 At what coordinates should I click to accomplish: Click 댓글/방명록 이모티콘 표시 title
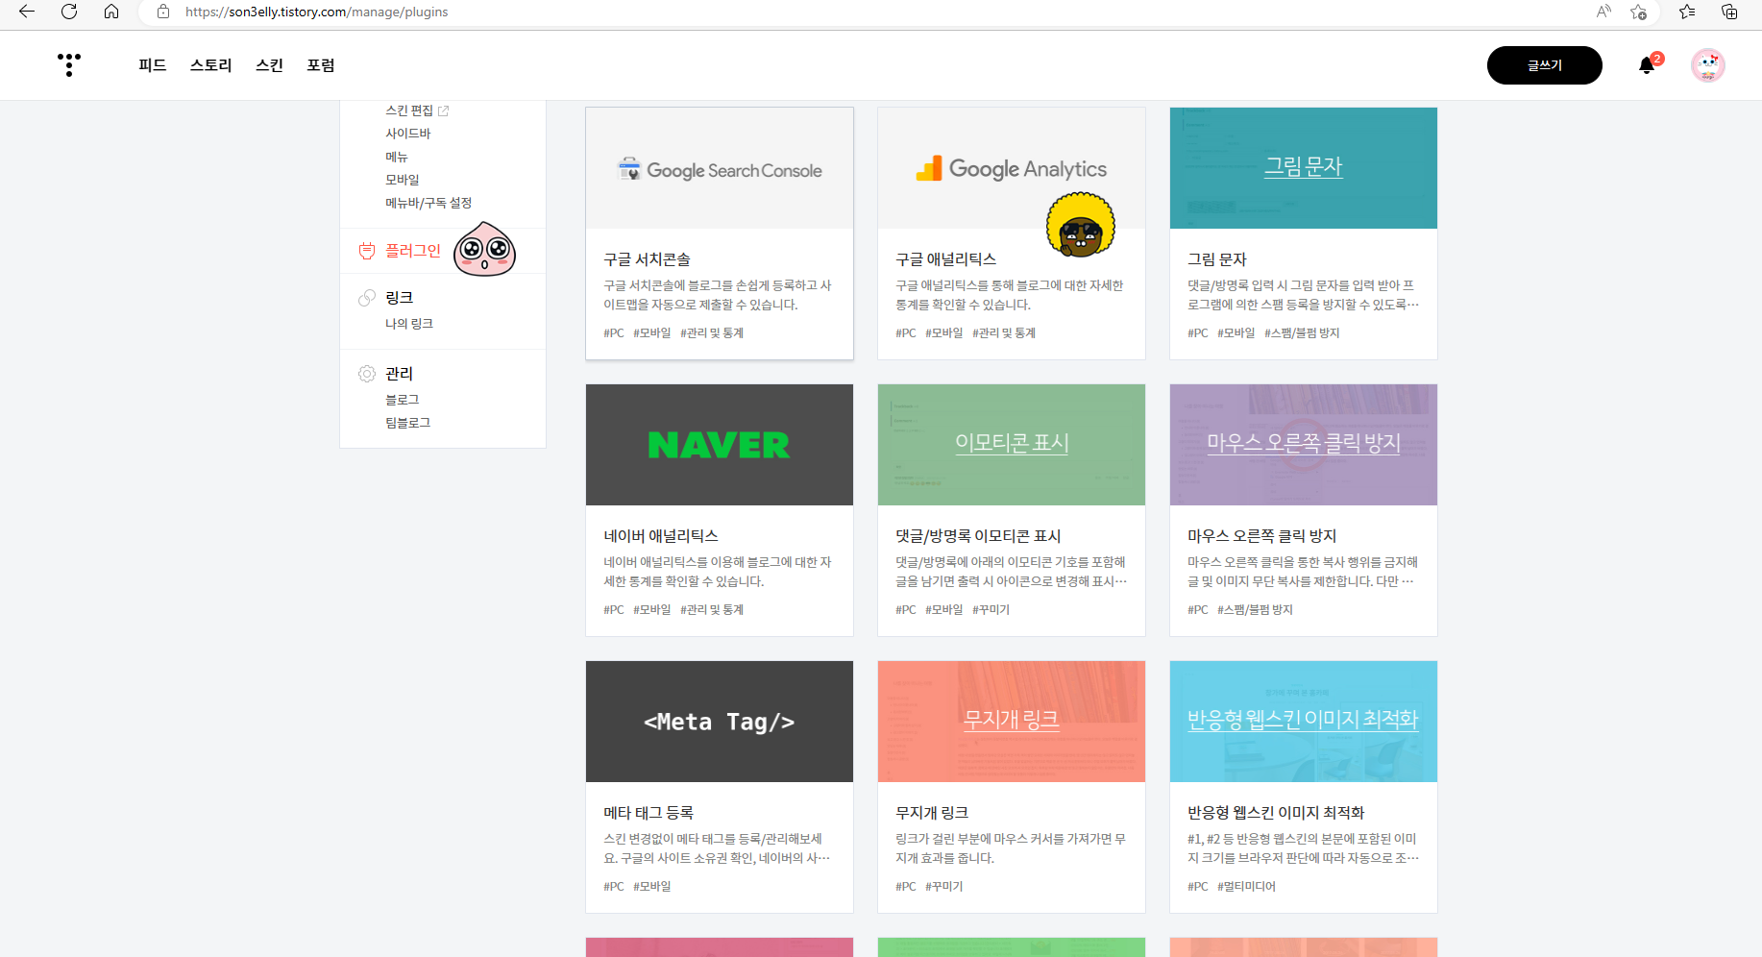978,536
